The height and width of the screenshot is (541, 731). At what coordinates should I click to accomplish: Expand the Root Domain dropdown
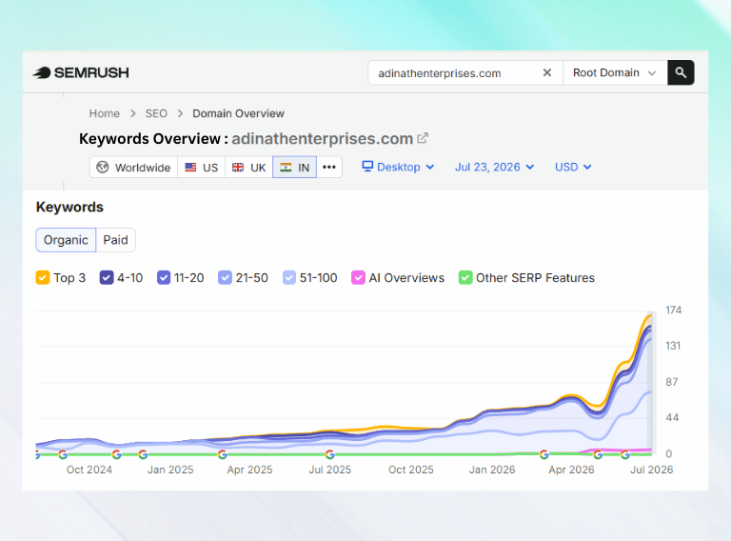tap(615, 72)
